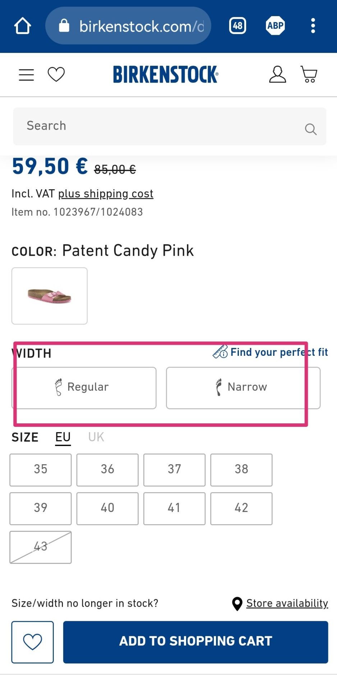Select the Regular width option

tap(84, 388)
